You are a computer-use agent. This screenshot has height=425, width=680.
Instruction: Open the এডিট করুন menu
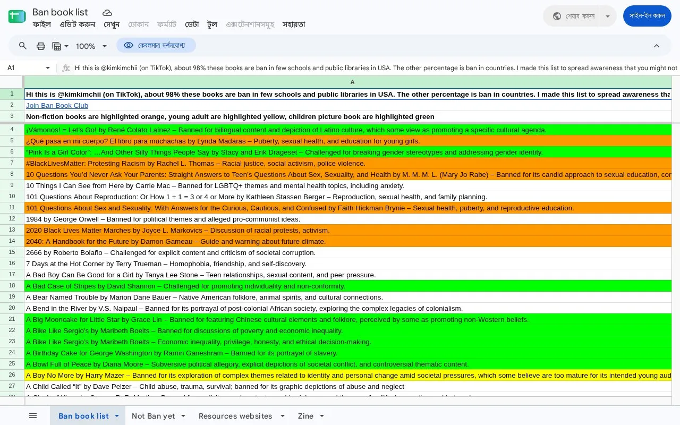coord(78,24)
